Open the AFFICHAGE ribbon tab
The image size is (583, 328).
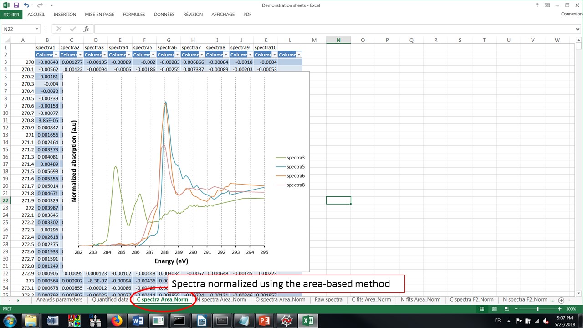click(x=223, y=15)
